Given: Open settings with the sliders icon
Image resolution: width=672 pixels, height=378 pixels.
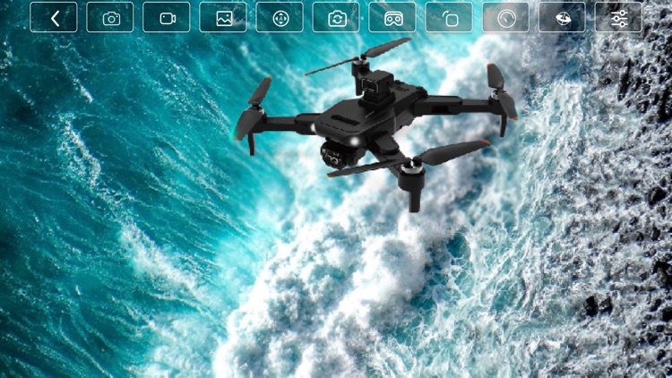Looking at the screenshot, I should coord(618,17).
